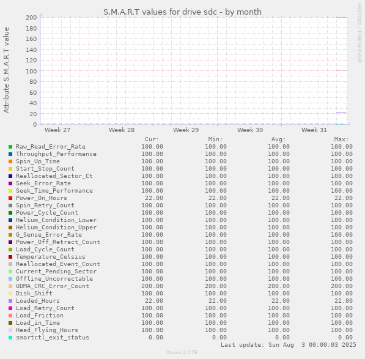Click the Cur: column header

pos(152,139)
